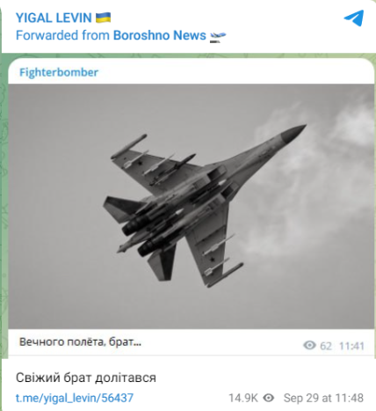
Task: Open the Boroshno News forwarded source
Action: coord(160,35)
